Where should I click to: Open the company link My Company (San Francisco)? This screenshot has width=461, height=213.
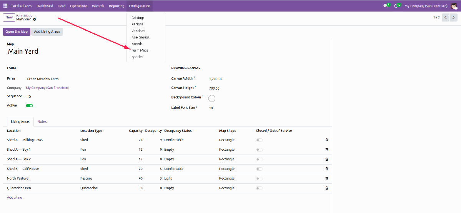[47, 88]
